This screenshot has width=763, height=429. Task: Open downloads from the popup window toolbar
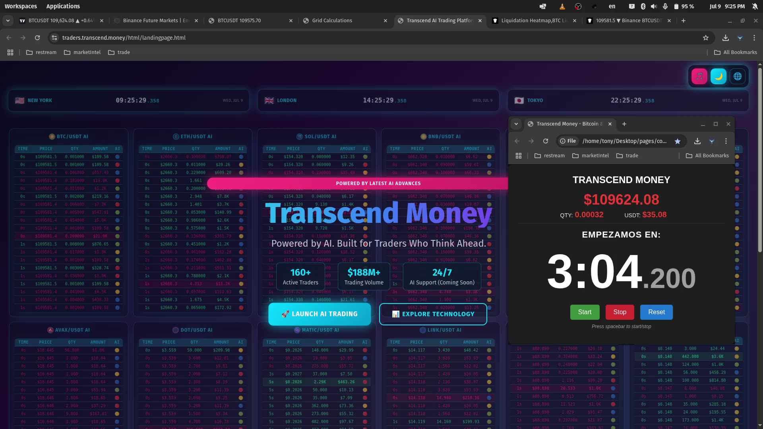click(x=697, y=141)
